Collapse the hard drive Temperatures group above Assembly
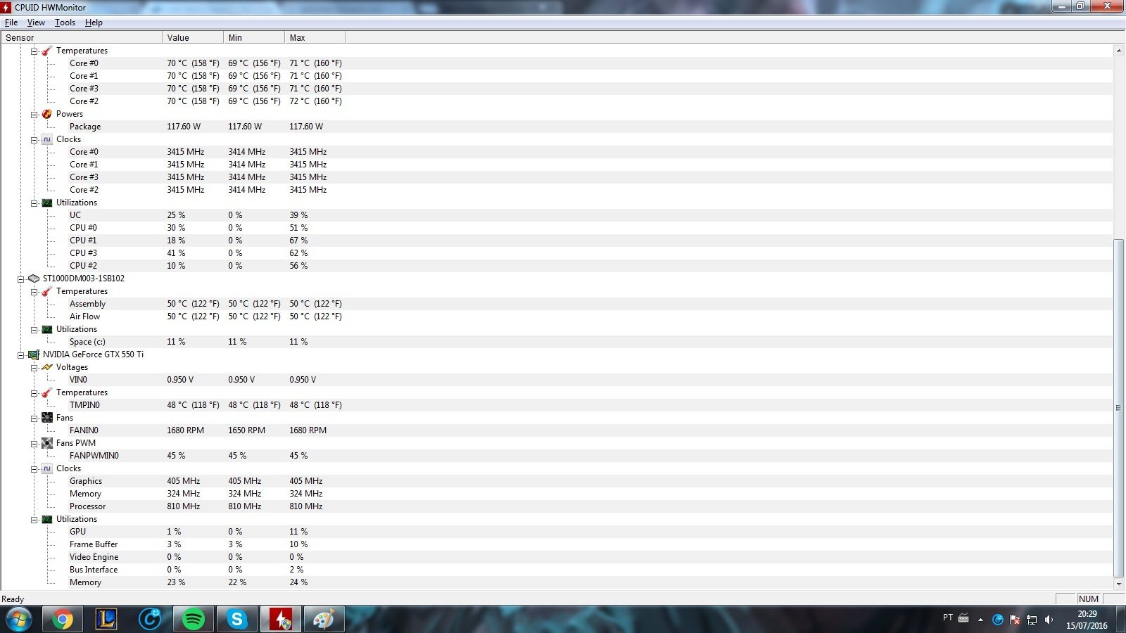The image size is (1126, 633). point(34,292)
